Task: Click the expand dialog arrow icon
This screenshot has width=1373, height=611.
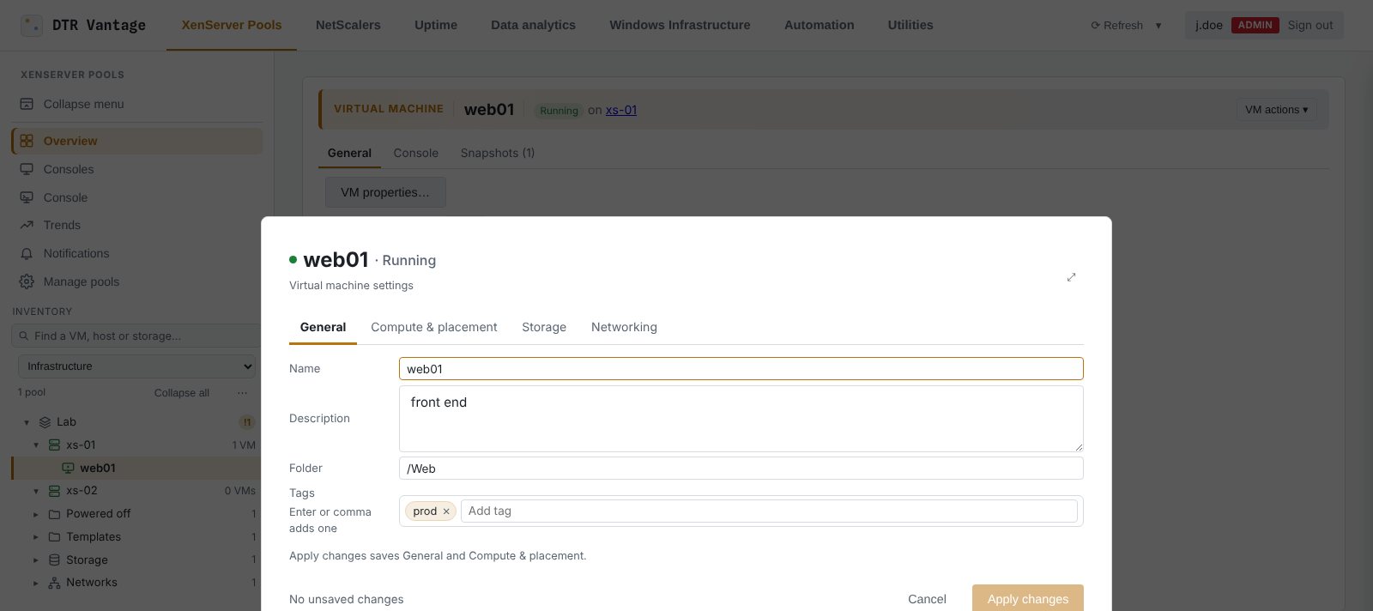Action: 1071,277
